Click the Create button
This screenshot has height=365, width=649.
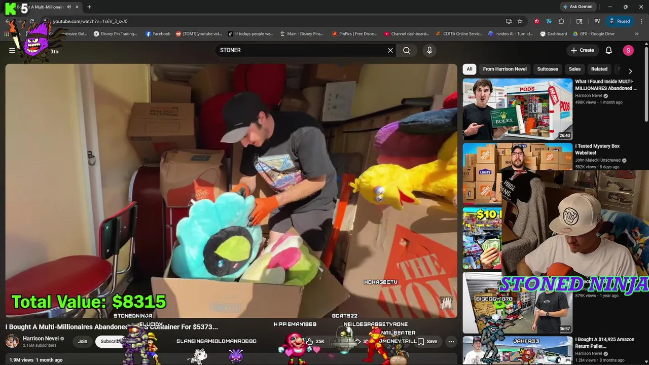pos(582,50)
